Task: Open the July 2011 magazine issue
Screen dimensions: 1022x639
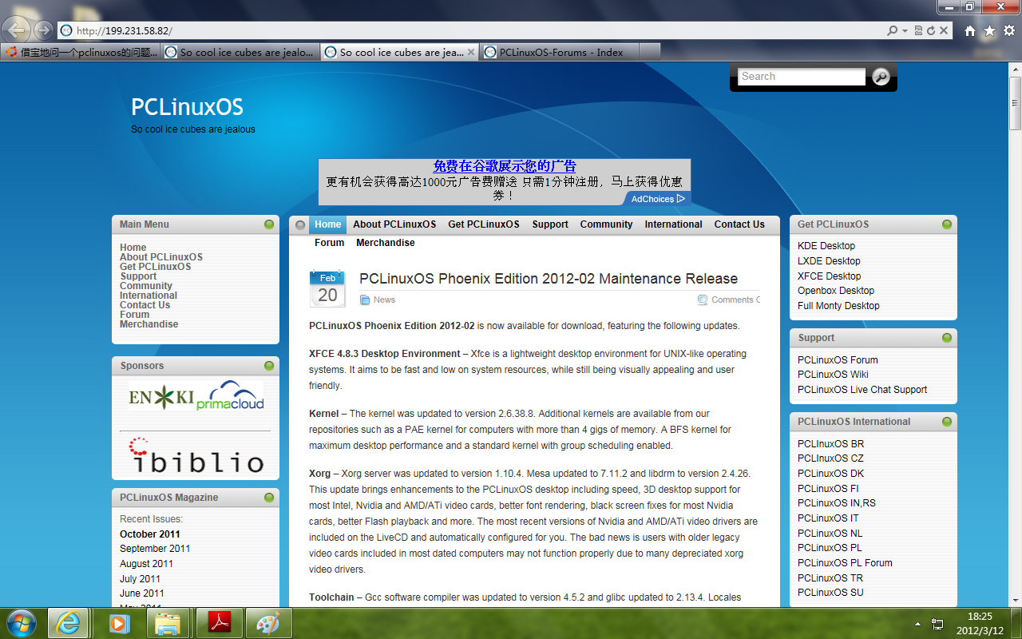Action: pyautogui.click(x=140, y=579)
